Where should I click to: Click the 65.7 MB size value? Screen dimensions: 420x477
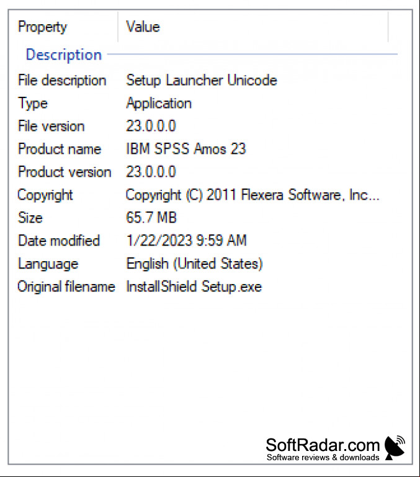(x=151, y=218)
